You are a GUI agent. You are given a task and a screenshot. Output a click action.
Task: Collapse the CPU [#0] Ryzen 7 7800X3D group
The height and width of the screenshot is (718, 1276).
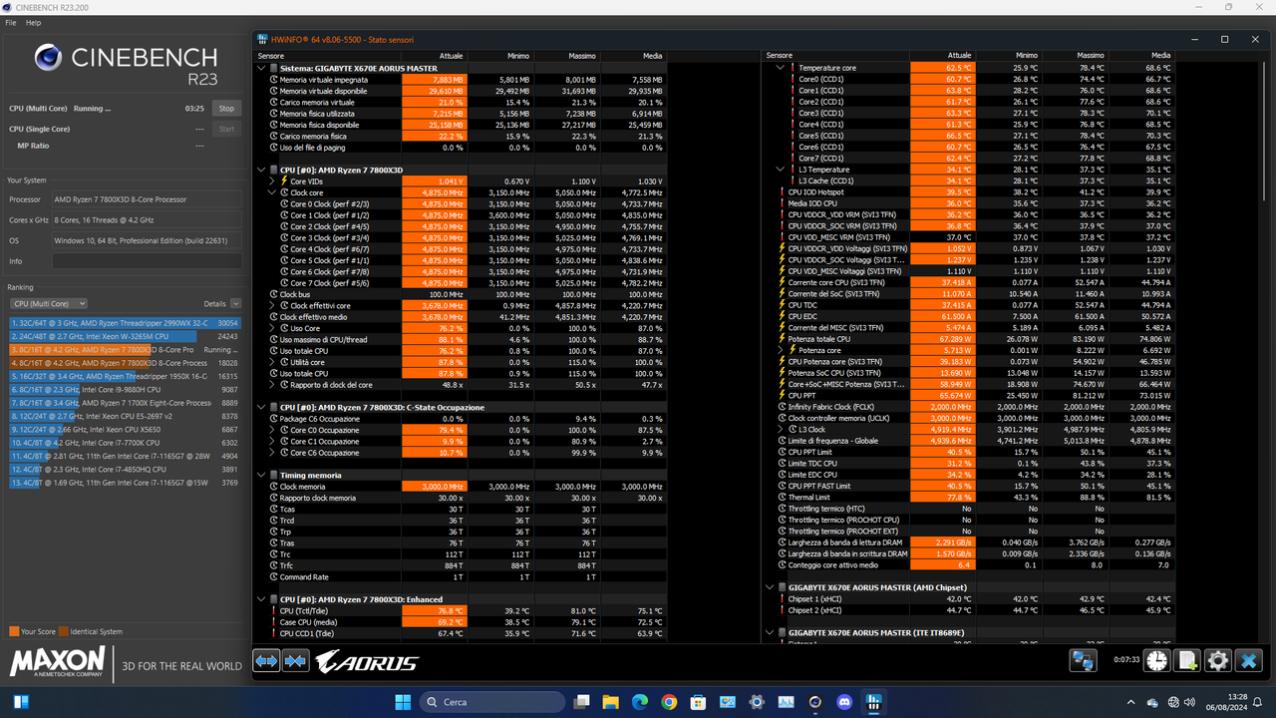point(261,170)
